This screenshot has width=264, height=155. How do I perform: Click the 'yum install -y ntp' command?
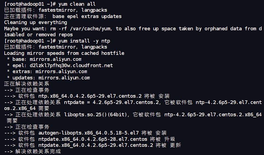[84, 41]
